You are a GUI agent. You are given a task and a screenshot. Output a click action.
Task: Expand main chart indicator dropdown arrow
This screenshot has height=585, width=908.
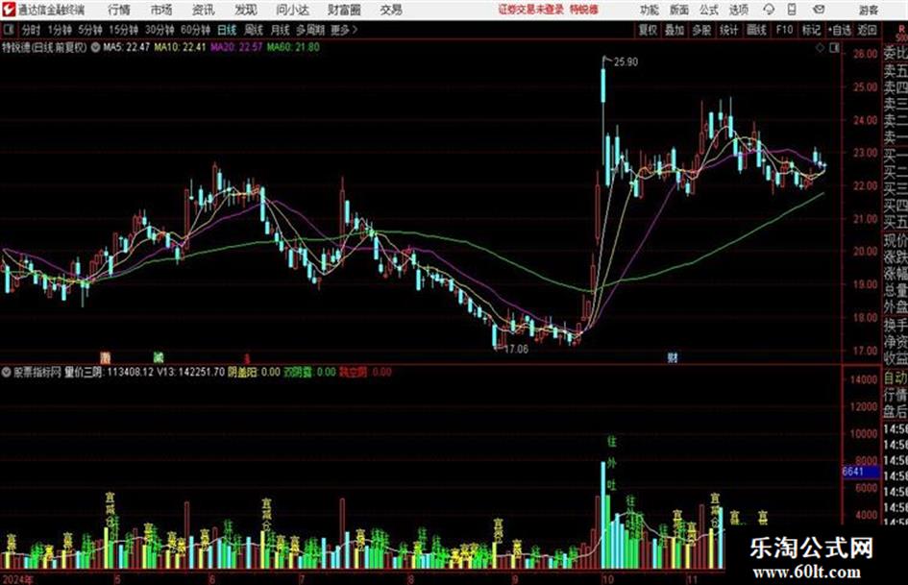pos(95,47)
